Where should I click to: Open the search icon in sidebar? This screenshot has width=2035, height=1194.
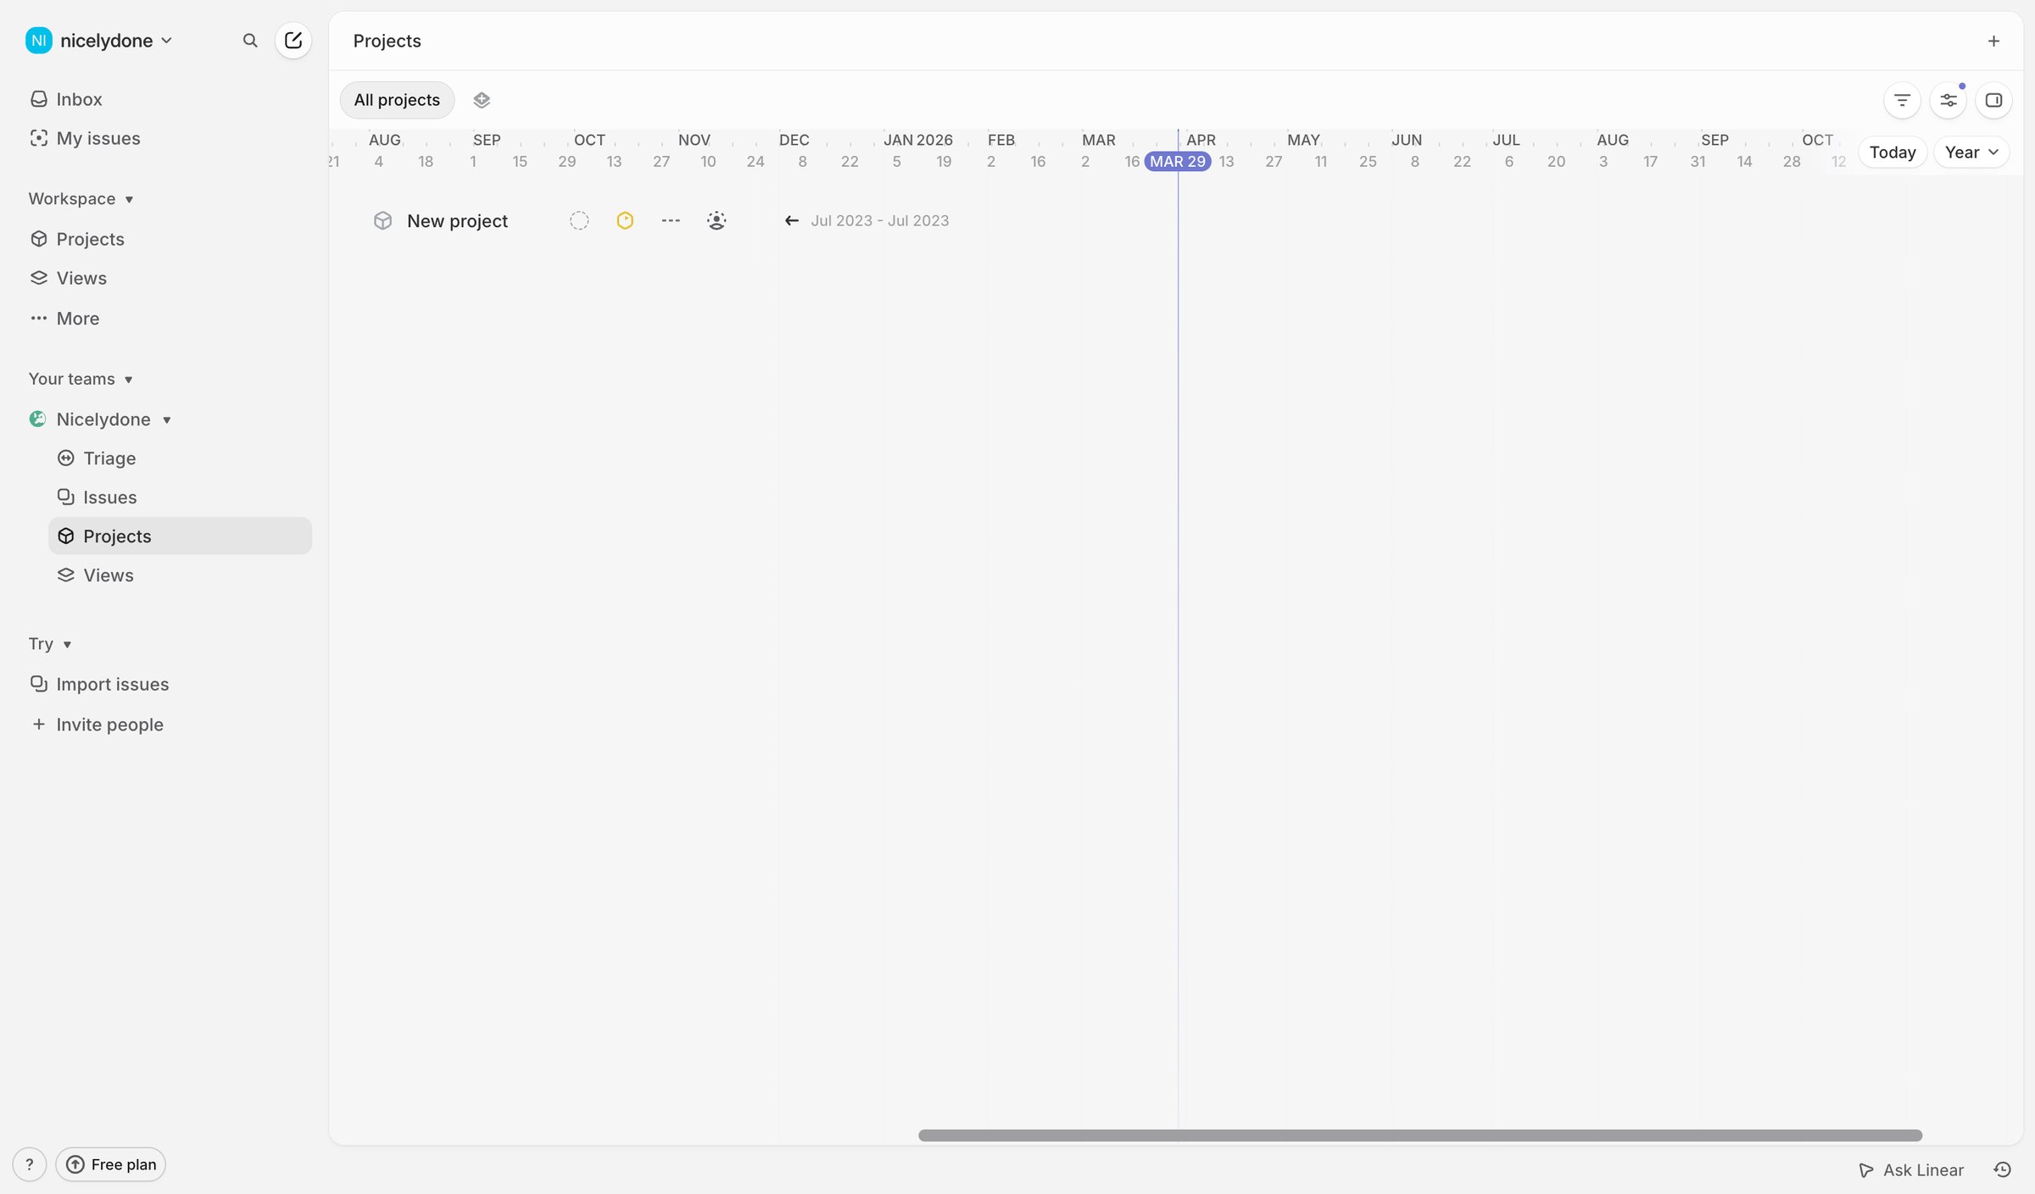[x=249, y=41]
